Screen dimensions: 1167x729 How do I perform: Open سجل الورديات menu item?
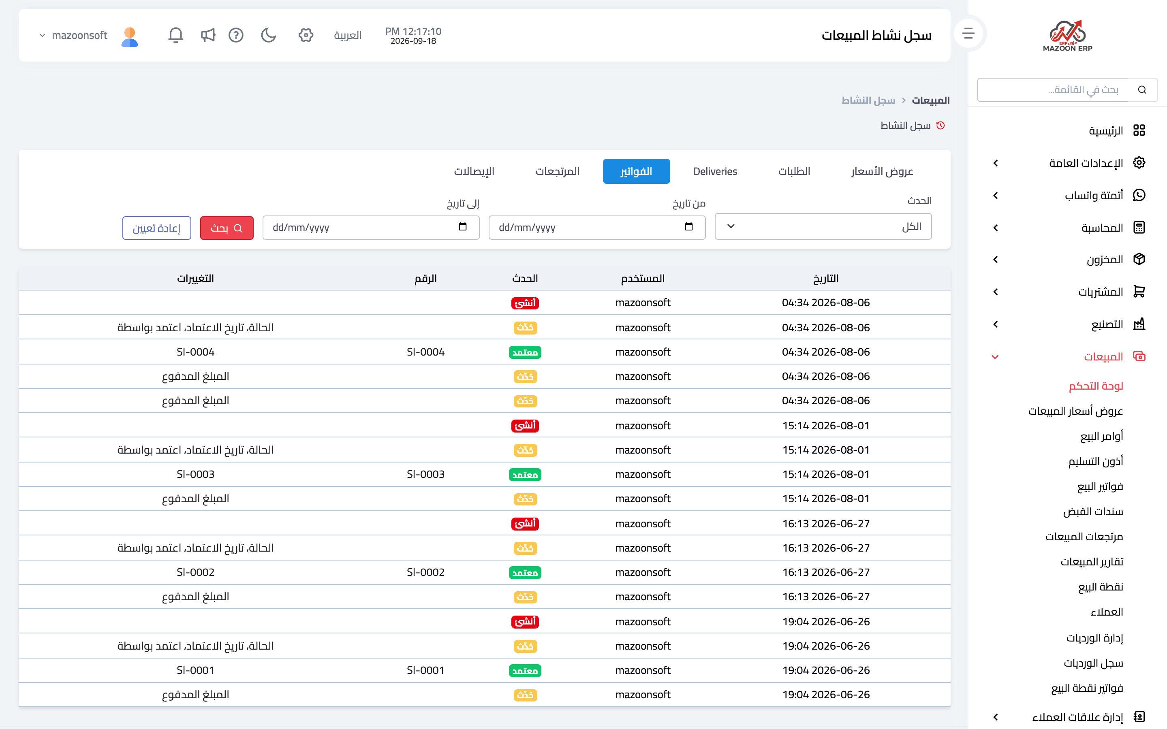click(x=1093, y=663)
